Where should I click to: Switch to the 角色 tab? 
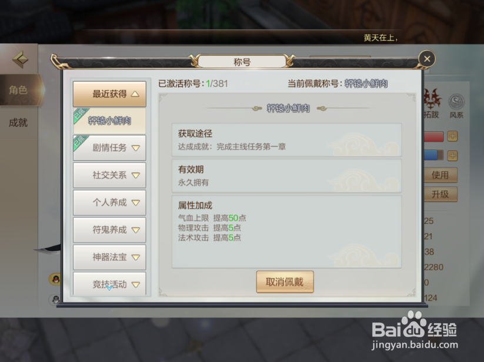(18, 90)
